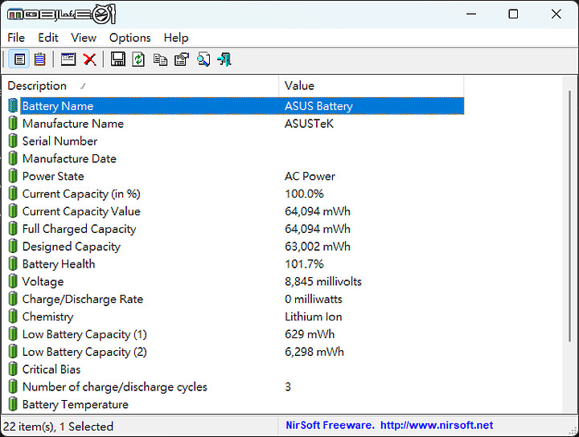Click the AC Power value cell
This screenshot has height=437, width=579.
point(310,176)
